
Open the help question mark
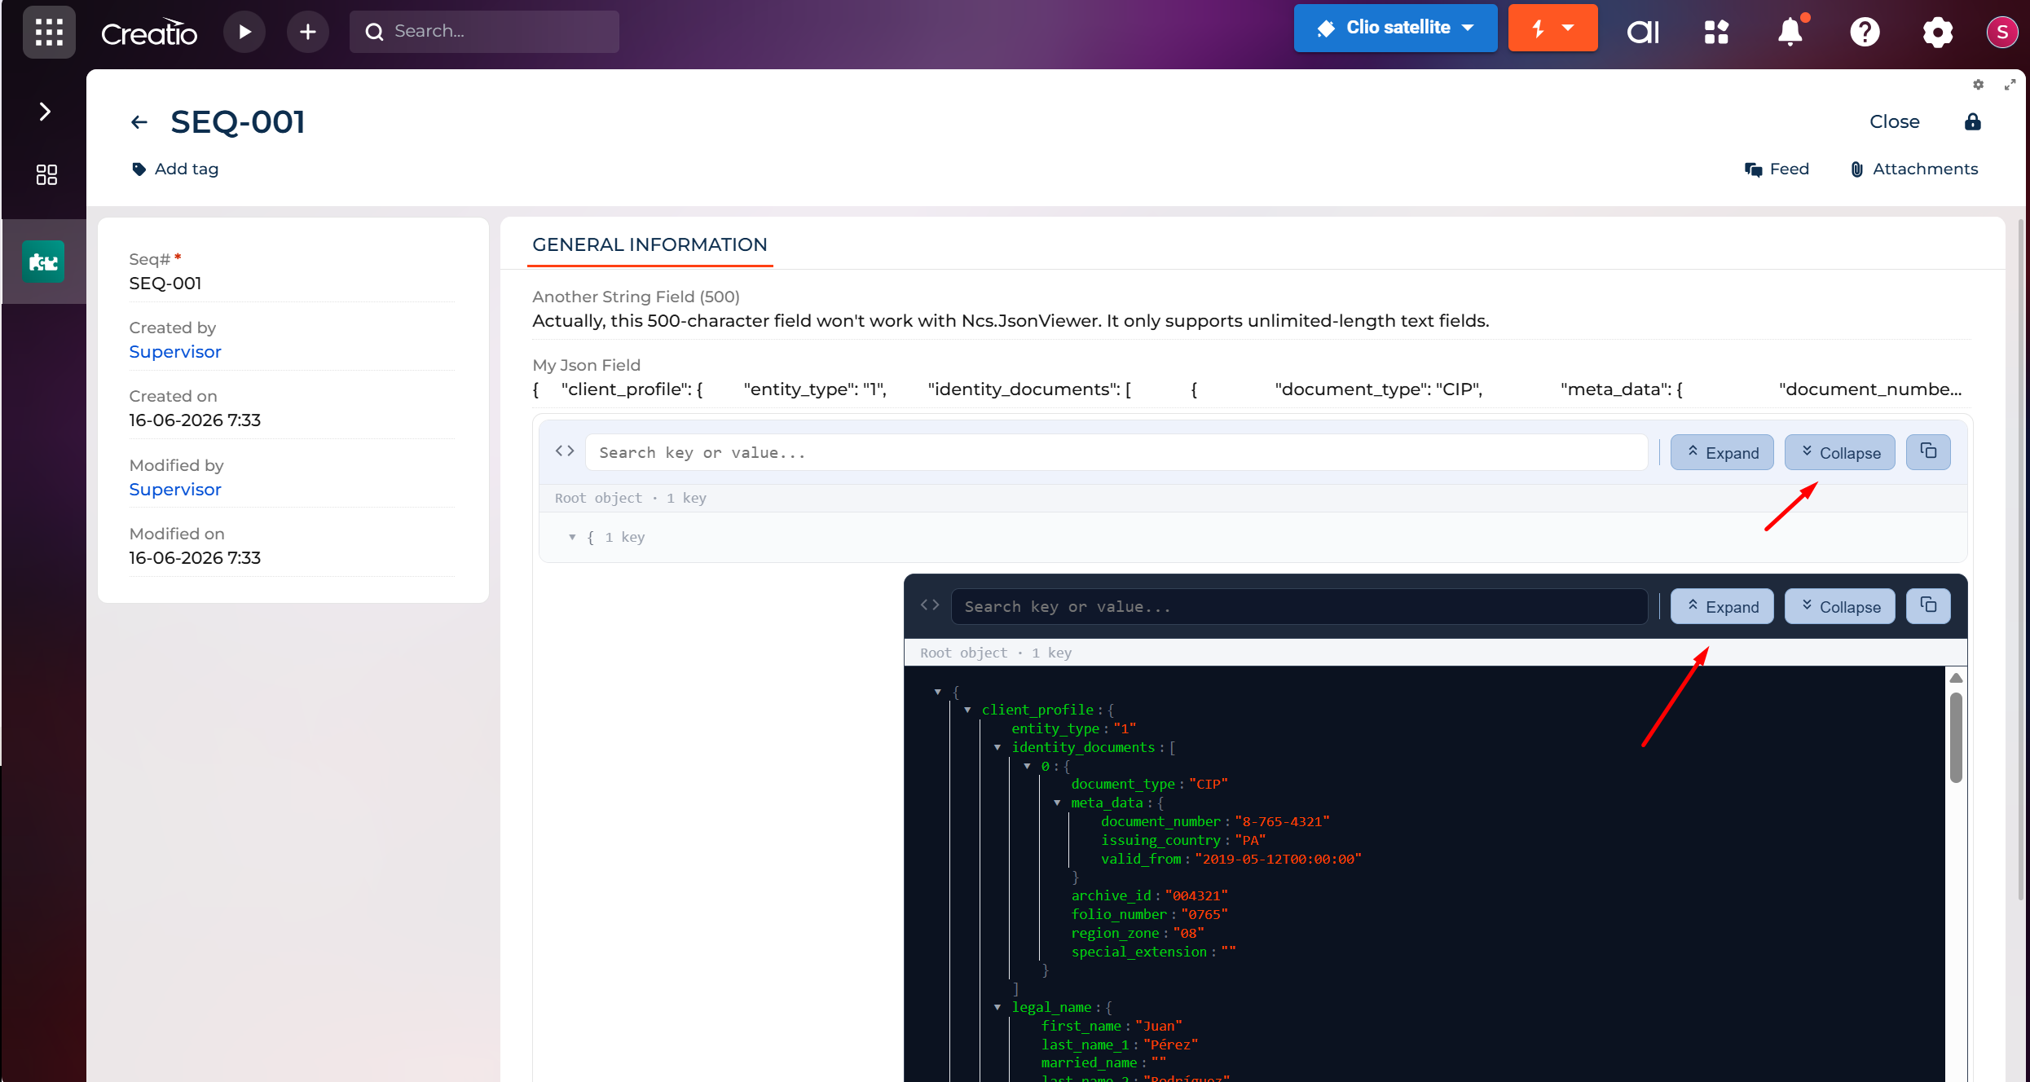point(1865,32)
